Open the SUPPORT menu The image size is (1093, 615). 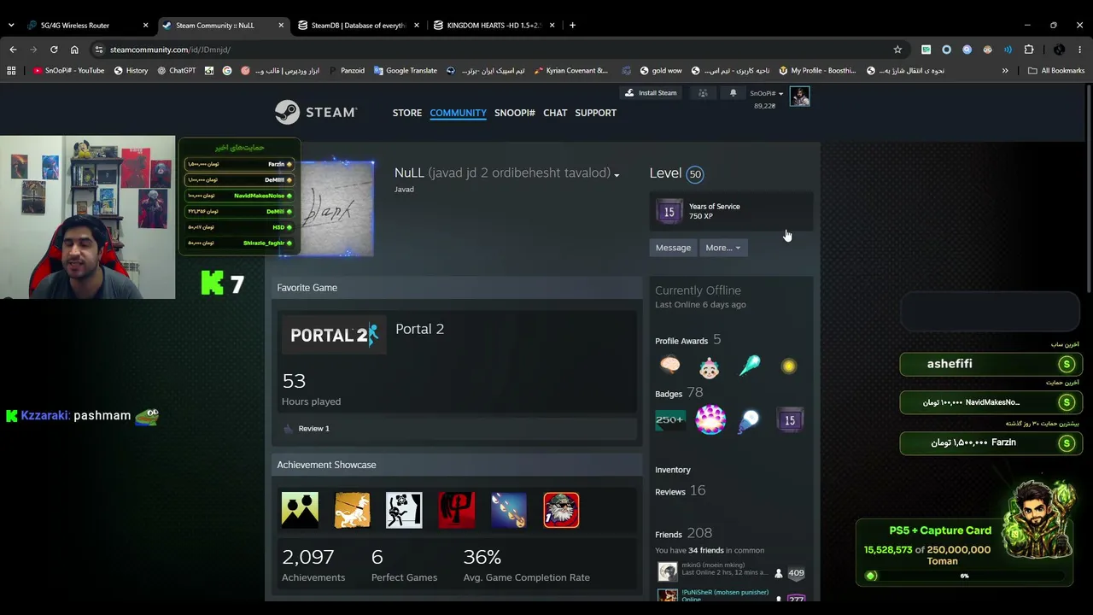pos(595,113)
